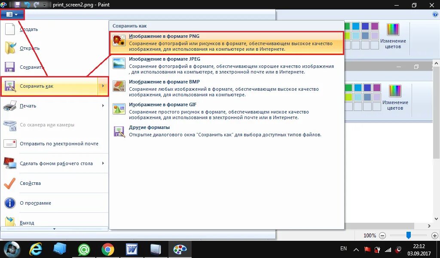
Task: Show hidden tray icons with the chevron
Action: 356,249
